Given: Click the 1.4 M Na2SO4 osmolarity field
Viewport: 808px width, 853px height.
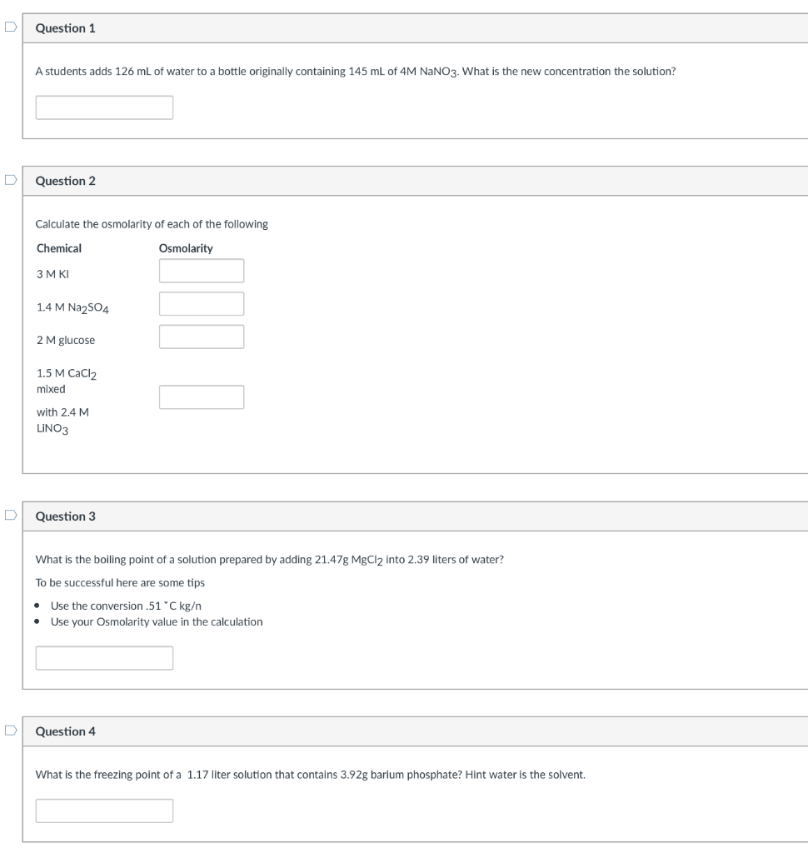Looking at the screenshot, I should (202, 303).
